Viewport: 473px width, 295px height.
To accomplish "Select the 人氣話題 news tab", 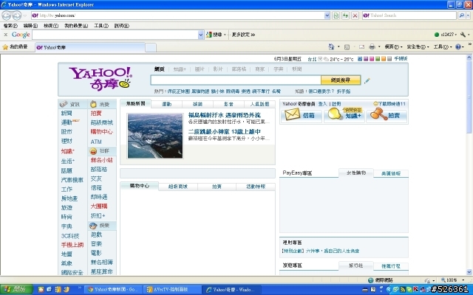I will (259, 104).
